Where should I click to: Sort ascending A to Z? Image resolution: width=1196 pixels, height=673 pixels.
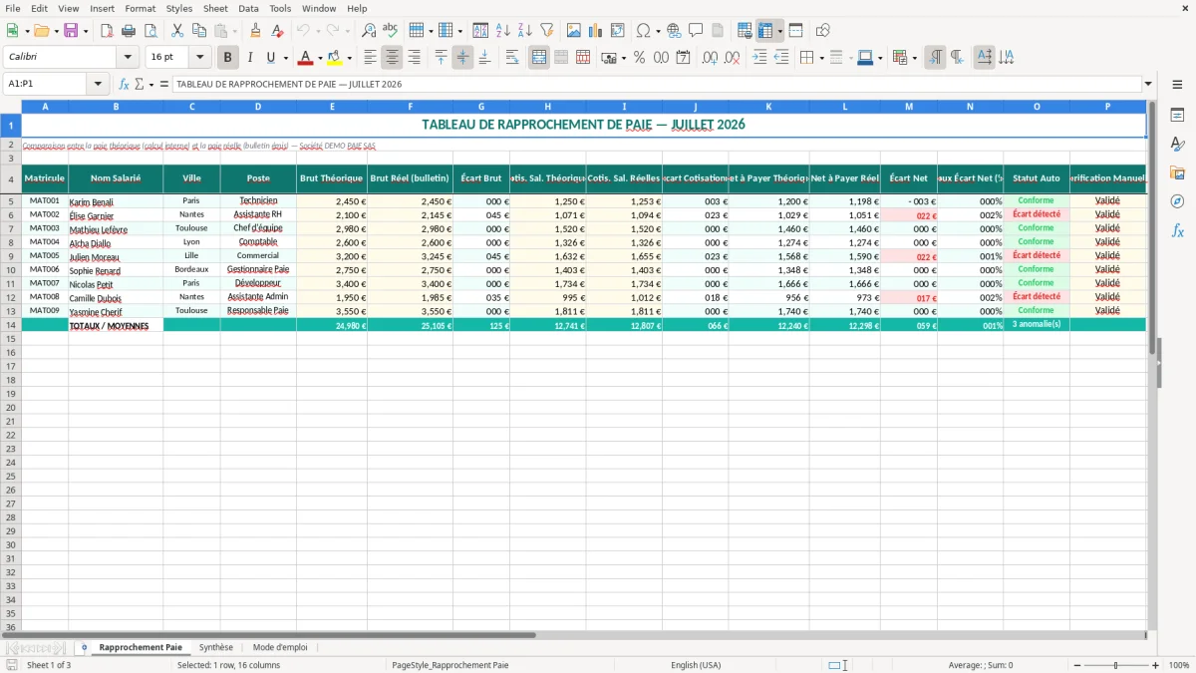[x=502, y=31]
